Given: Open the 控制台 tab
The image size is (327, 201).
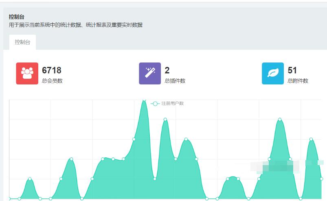Looking at the screenshot, I should (x=22, y=42).
